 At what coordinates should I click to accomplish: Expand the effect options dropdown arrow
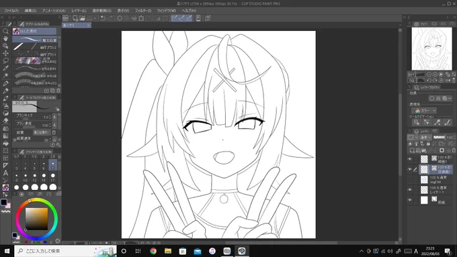[450, 99]
